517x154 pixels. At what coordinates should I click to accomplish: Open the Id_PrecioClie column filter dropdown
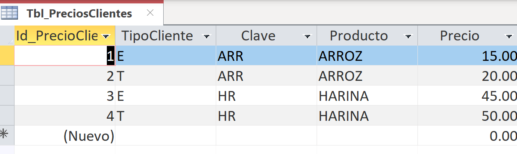click(106, 37)
